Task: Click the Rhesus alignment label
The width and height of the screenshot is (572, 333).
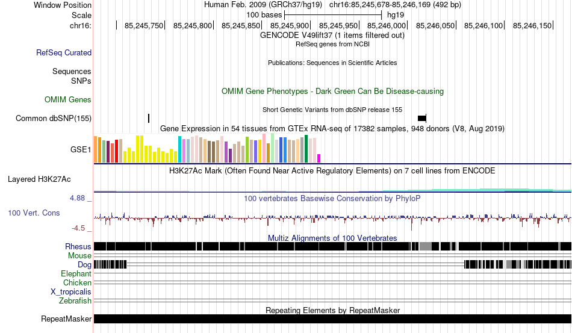Action: point(78,247)
